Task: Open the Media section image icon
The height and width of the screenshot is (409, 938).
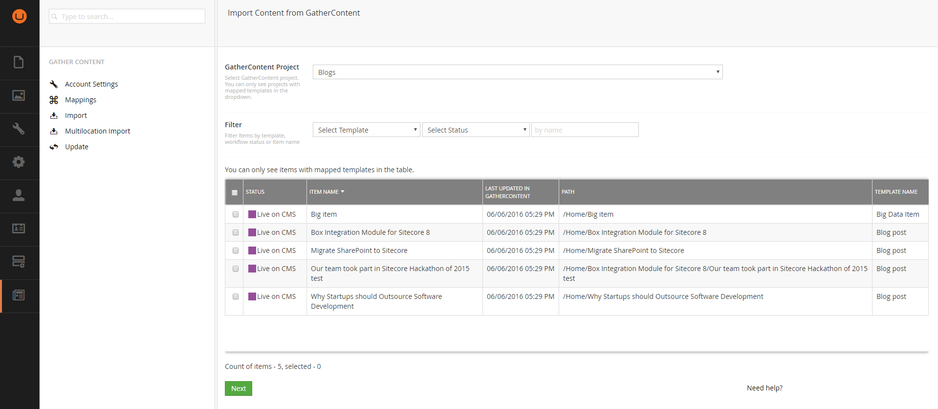Action: pos(19,95)
